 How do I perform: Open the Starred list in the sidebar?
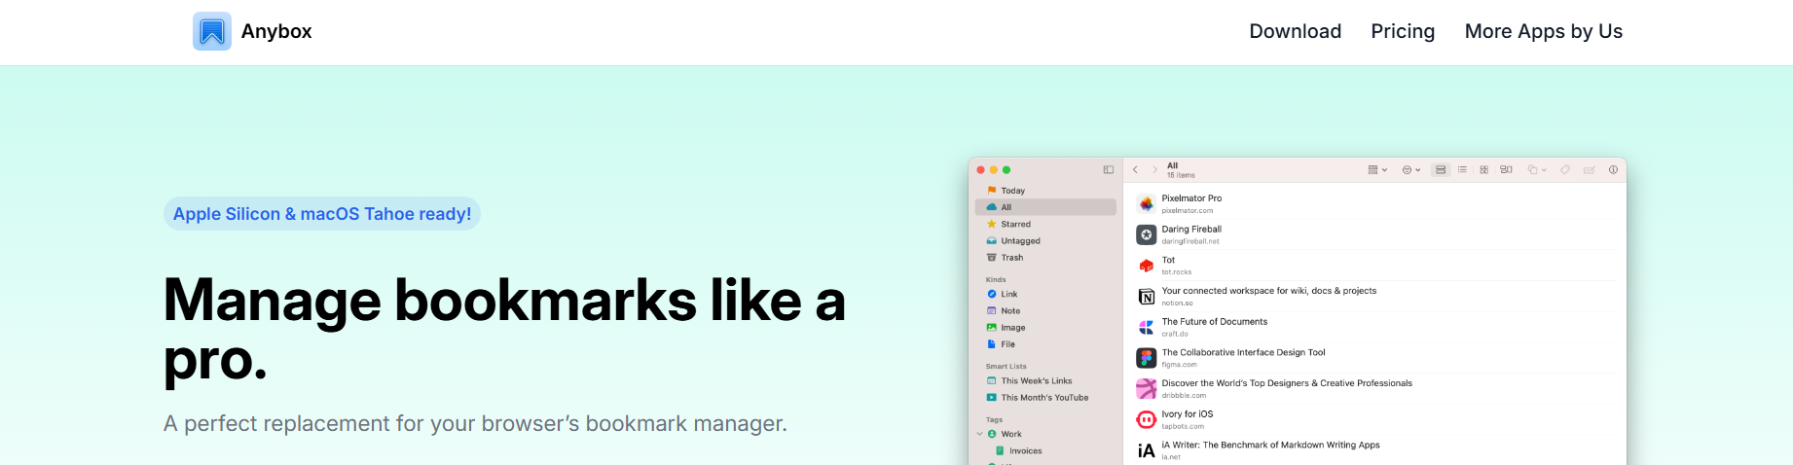(x=1045, y=224)
